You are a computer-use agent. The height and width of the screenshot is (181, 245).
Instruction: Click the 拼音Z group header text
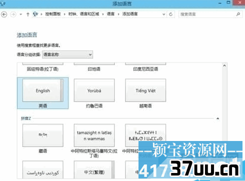click(26, 118)
